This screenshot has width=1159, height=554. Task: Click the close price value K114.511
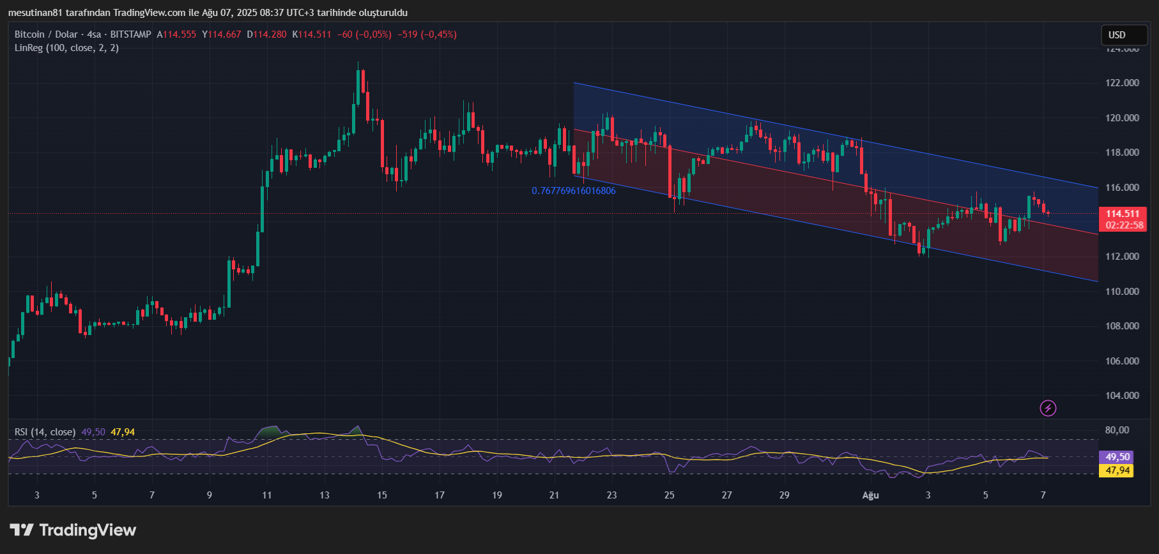pos(312,34)
